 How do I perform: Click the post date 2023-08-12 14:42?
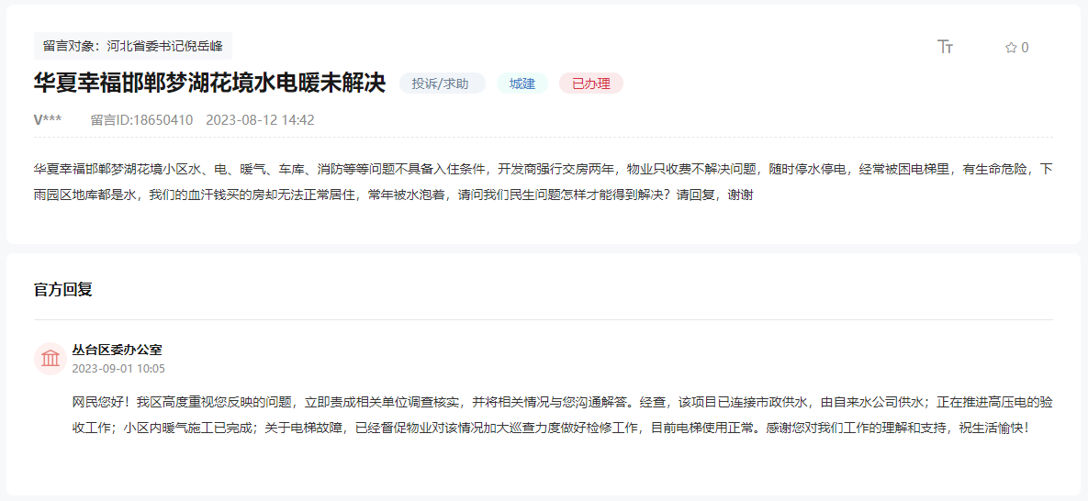tap(260, 120)
